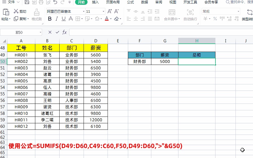Click the increase decimal places icon
Viewport: 253px width, 158px height.
229,19
